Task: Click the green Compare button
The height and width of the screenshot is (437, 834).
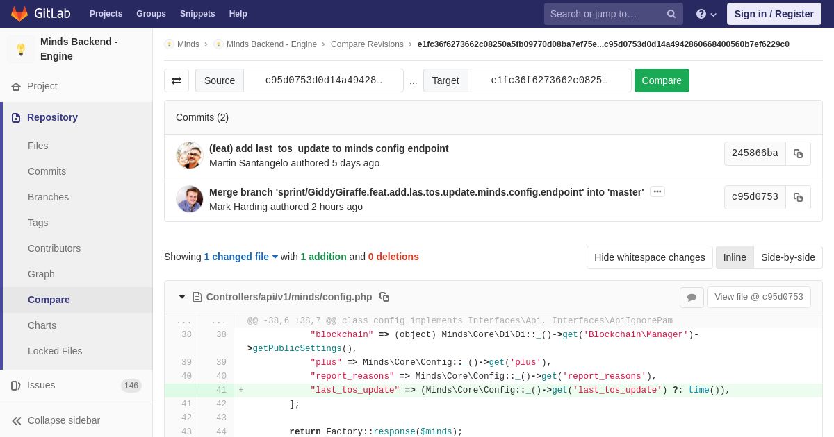Action: click(x=662, y=80)
